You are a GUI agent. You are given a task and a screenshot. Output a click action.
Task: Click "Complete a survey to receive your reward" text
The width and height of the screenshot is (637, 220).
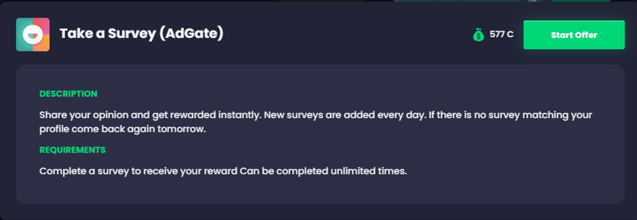click(138, 171)
